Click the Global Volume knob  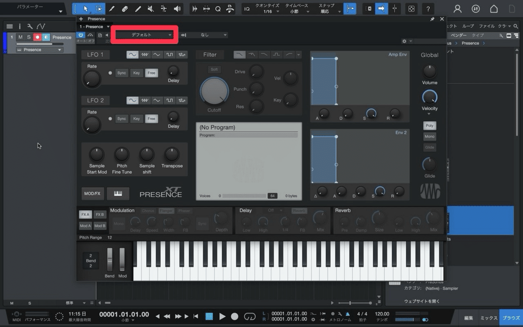pos(429,71)
